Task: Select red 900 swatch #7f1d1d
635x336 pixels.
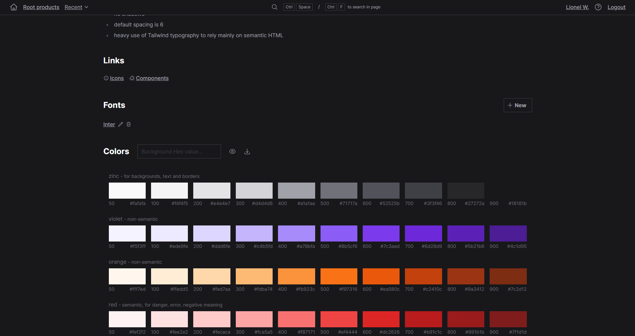Action: (x=508, y=319)
